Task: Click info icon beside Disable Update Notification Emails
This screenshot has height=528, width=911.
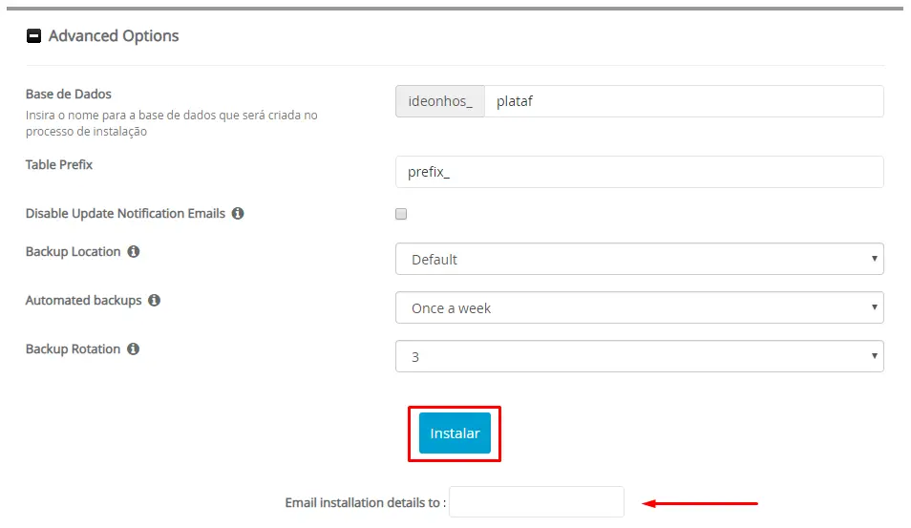Action: point(238,214)
